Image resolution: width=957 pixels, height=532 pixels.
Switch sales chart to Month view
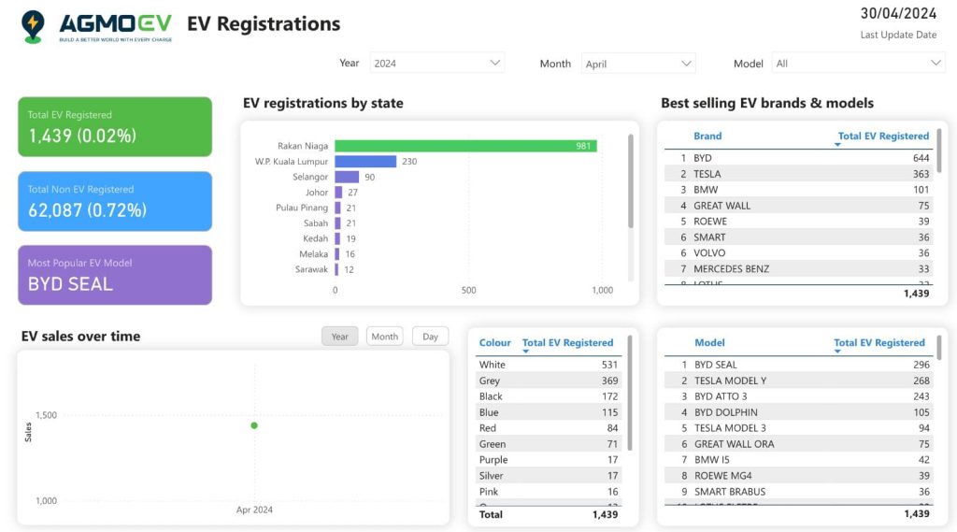(x=384, y=337)
